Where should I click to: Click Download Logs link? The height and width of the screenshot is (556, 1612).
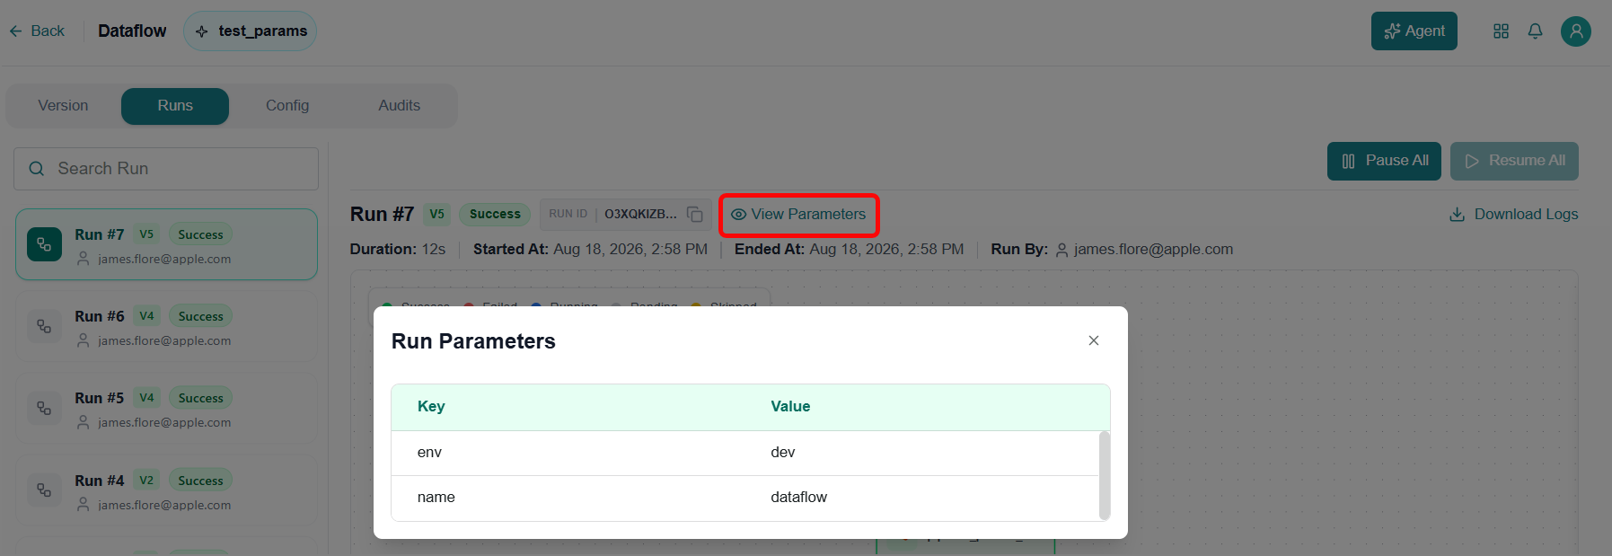coord(1514,215)
